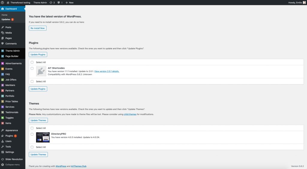Image resolution: width=307 pixels, height=169 pixels.
Task: Click the updates refresh icon in admin bar
Action: 51,2
